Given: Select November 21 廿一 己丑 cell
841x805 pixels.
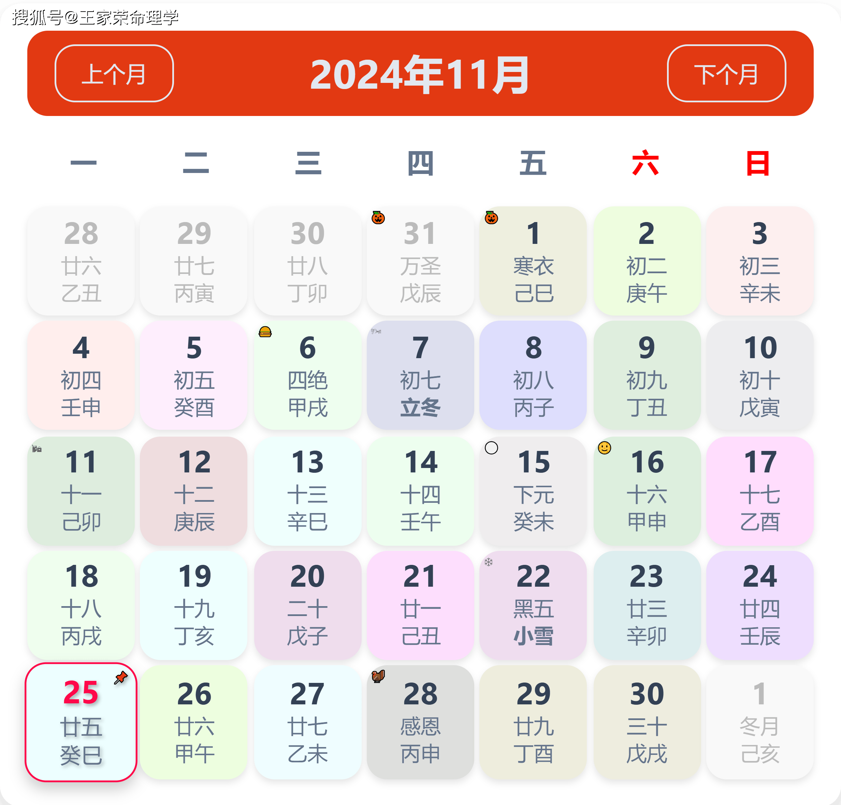Looking at the screenshot, I should [420, 605].
